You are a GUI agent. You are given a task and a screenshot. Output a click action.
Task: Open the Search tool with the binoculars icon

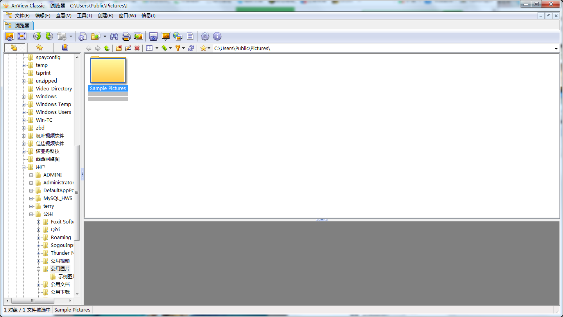click(x=114, y=36)
